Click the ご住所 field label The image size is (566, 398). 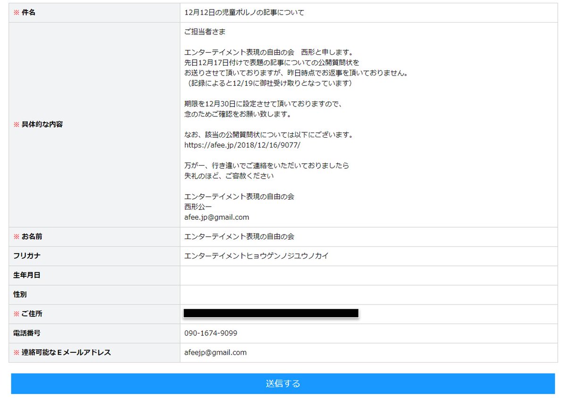pyautogui.click(x=32, y=314)
